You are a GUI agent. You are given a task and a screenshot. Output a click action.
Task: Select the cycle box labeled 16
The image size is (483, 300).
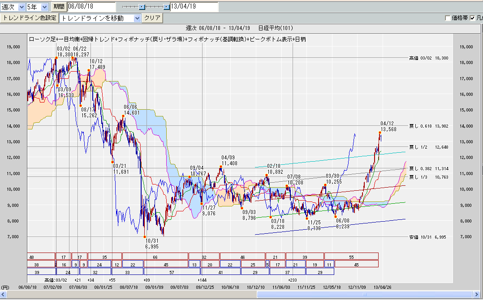(64, 264)
